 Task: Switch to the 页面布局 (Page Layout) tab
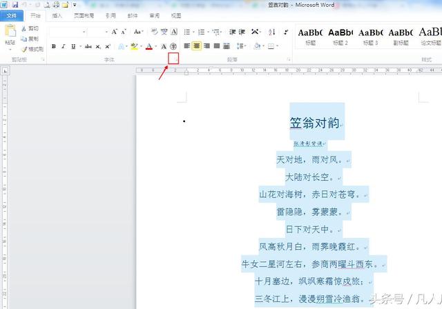click(x=84, y=15)
